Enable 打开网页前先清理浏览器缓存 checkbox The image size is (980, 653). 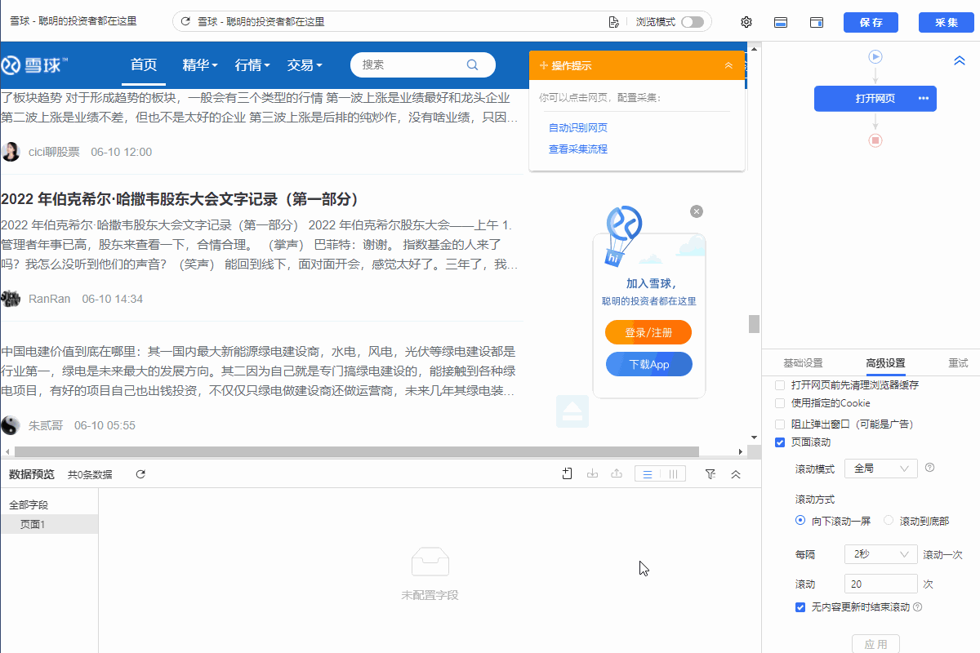[x=780, y=384]
